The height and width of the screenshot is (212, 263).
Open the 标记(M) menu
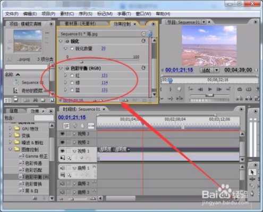(105, 14)
